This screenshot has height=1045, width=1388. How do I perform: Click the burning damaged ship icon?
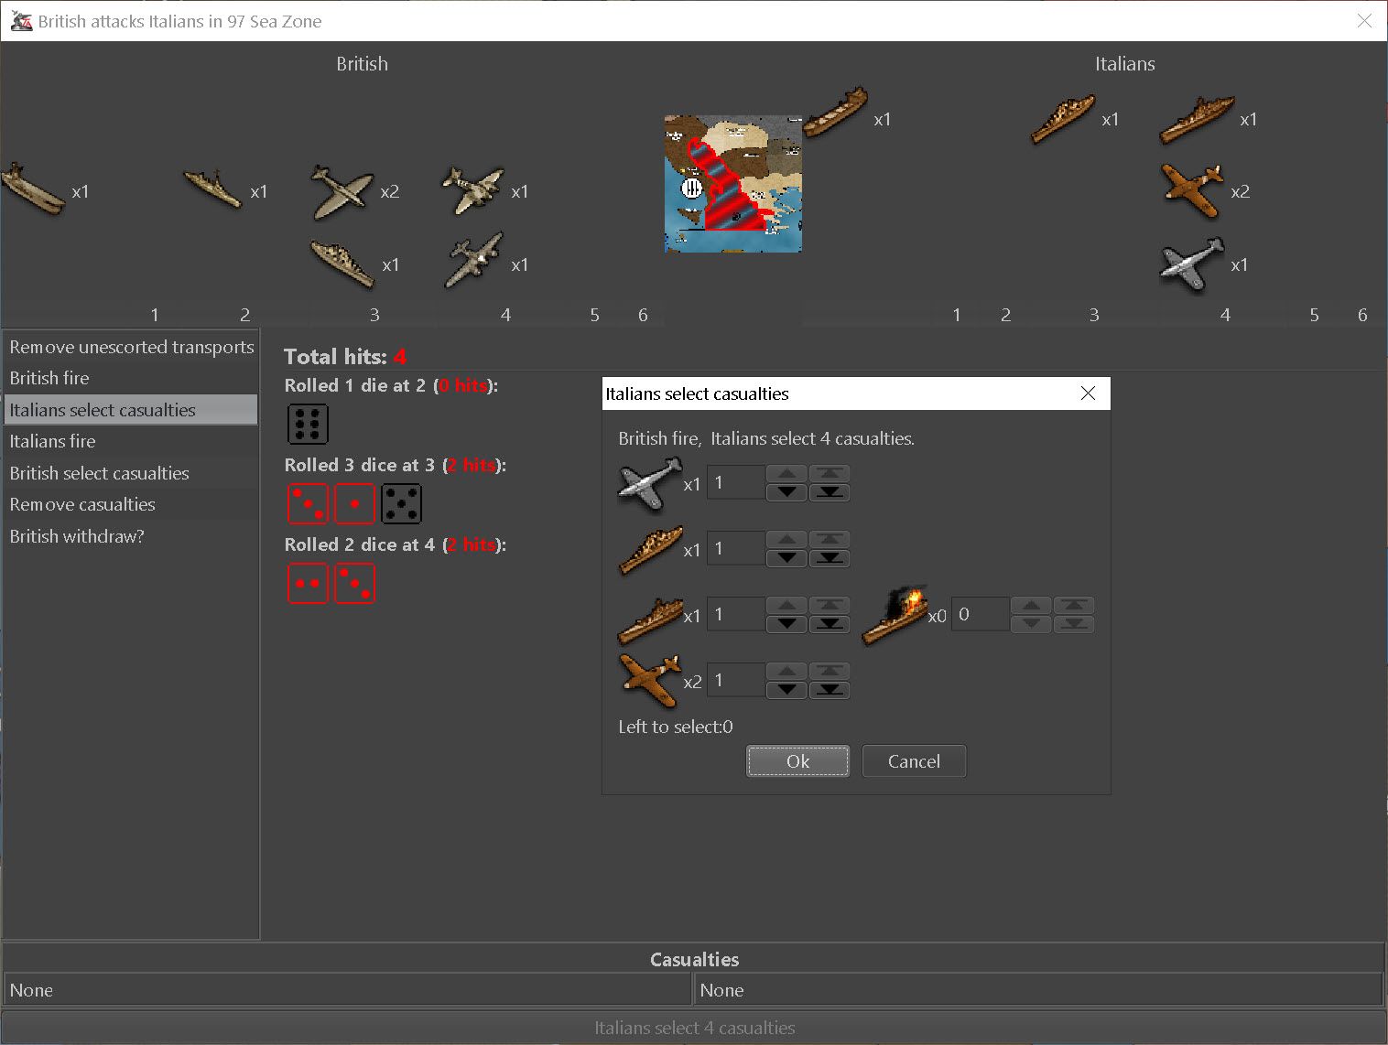[x=895, y=614]
